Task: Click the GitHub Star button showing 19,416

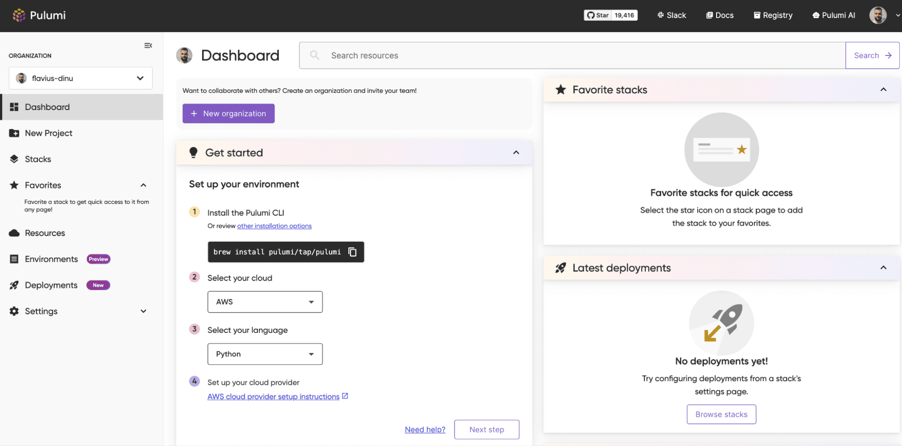Action: pyautogui.click(x=610, y=15)
